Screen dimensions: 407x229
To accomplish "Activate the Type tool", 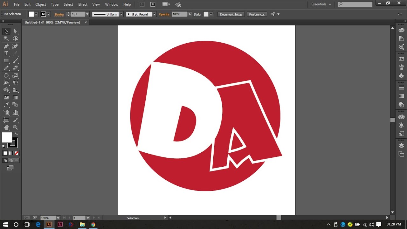I will (6, 53).
